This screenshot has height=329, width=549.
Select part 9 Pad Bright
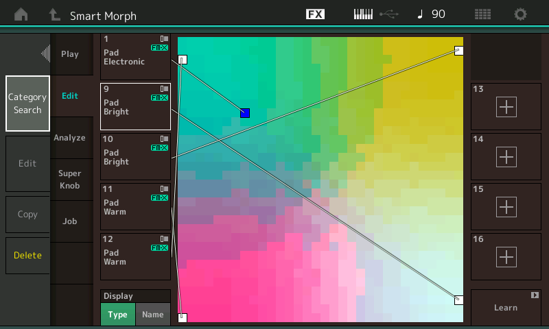point(135,106)
